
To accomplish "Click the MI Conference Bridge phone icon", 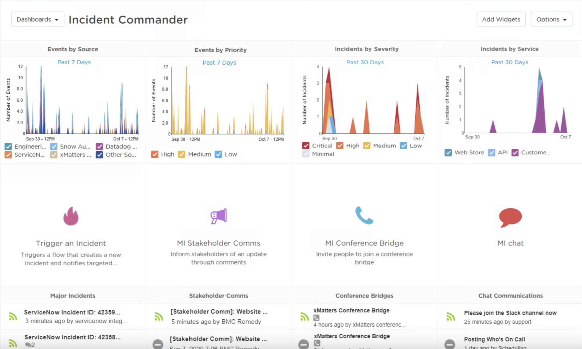I will pos(364,215).
